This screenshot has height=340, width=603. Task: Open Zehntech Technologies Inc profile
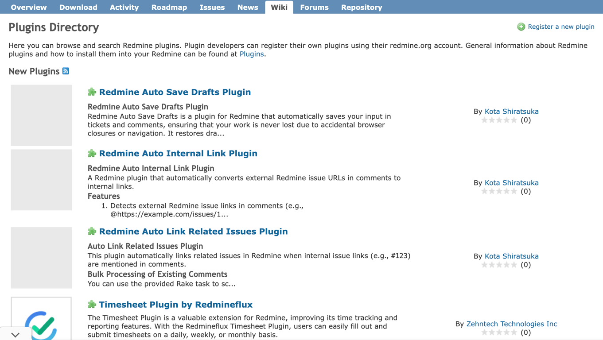coord(512,324)
